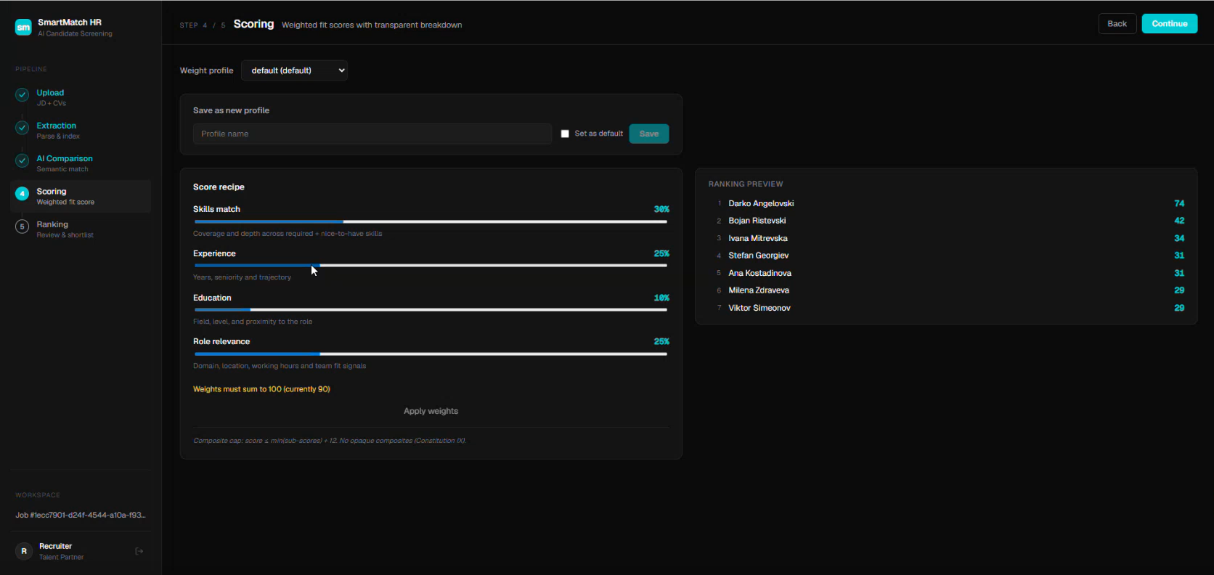Open the AI Comparison pipeline step

click(x=81, y=163)
